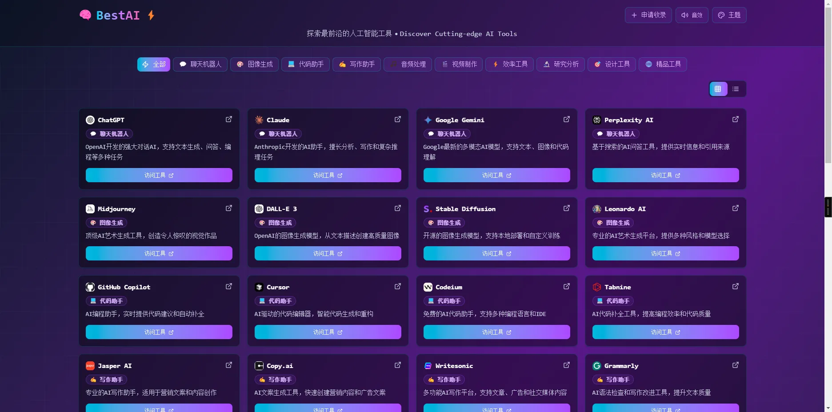Viewport: 832px width, 412px height.
Task: Click 写作助手 tag on Jasper AI card
Action: (x=107, y=380)
